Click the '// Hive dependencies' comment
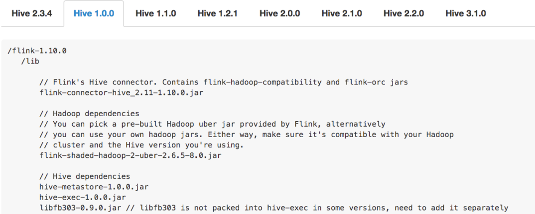535x214 pixels. click(85, 177)
